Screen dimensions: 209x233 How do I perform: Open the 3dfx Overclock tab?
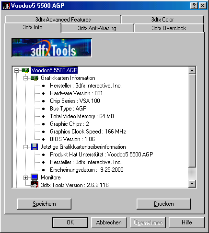click(169, 28)
